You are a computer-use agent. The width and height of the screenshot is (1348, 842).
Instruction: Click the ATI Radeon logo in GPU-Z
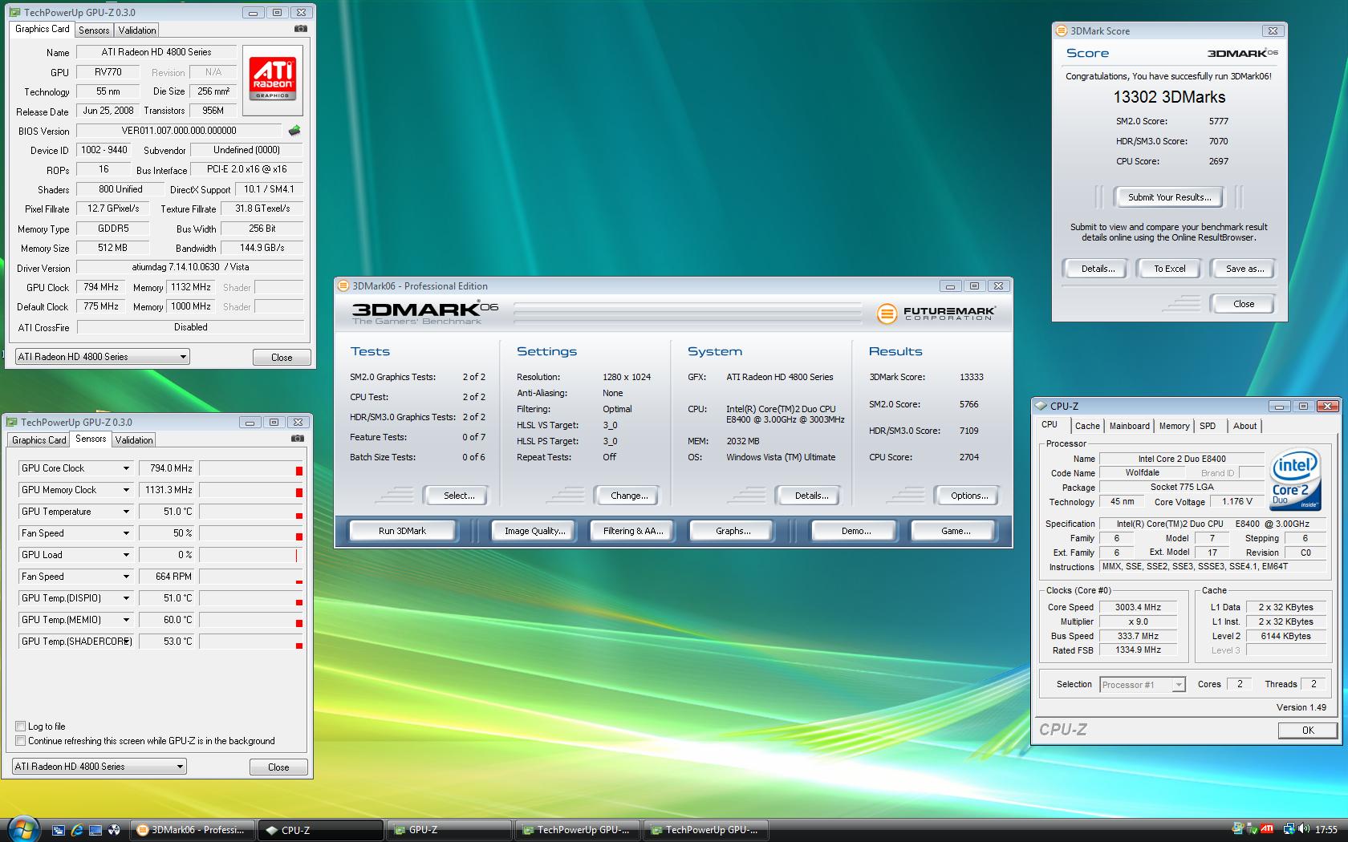(272, 78)
